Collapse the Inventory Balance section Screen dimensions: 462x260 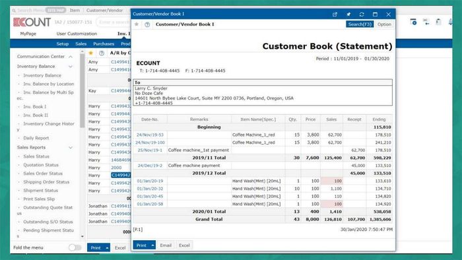coord(71,67)
